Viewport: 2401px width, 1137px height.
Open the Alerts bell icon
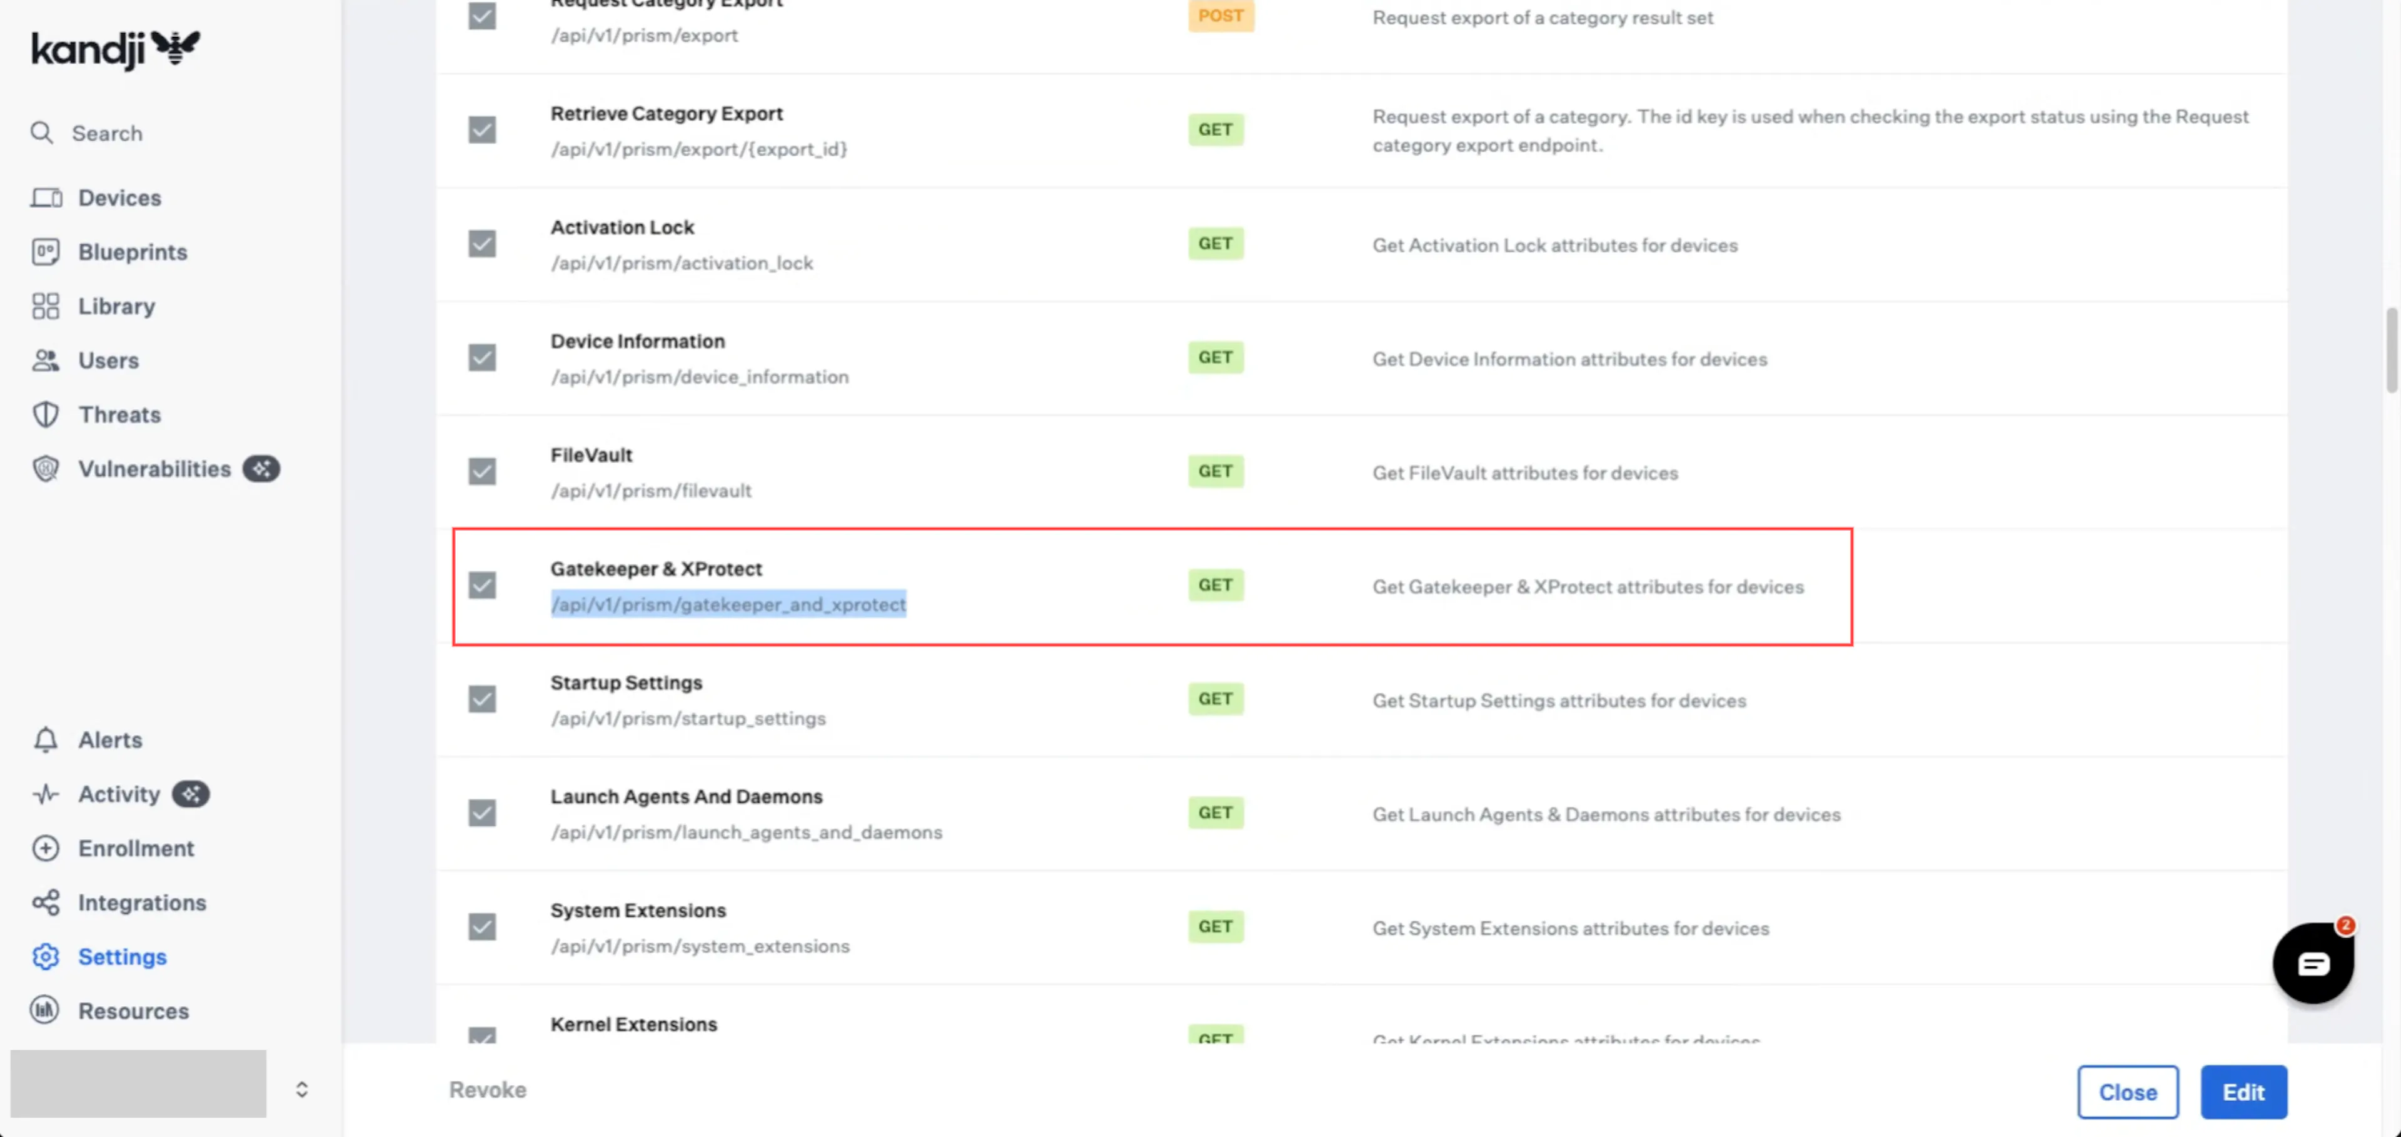tap(46, 740)
